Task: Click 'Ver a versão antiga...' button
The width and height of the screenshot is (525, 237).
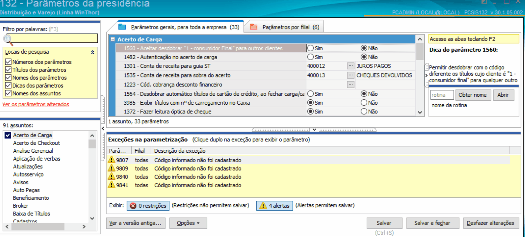Action: [135, 223]
